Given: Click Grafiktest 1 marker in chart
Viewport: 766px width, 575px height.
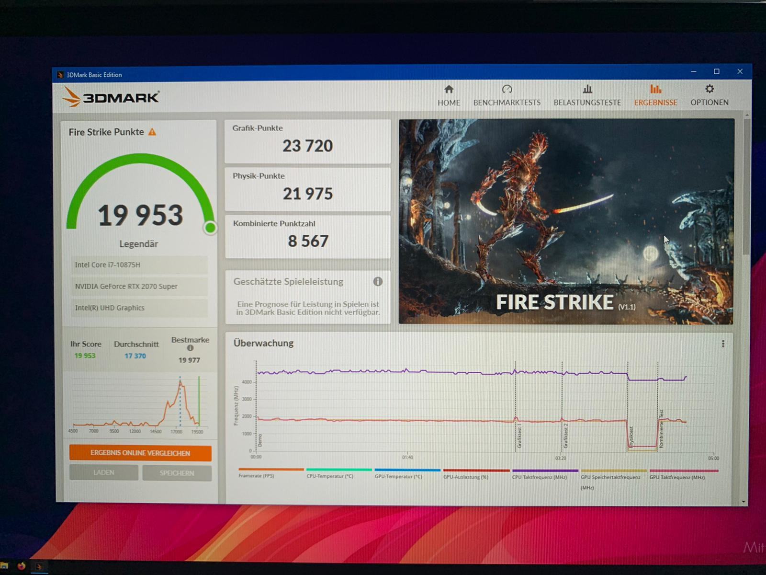Looking at the screenshot, I should coord(519,436).
